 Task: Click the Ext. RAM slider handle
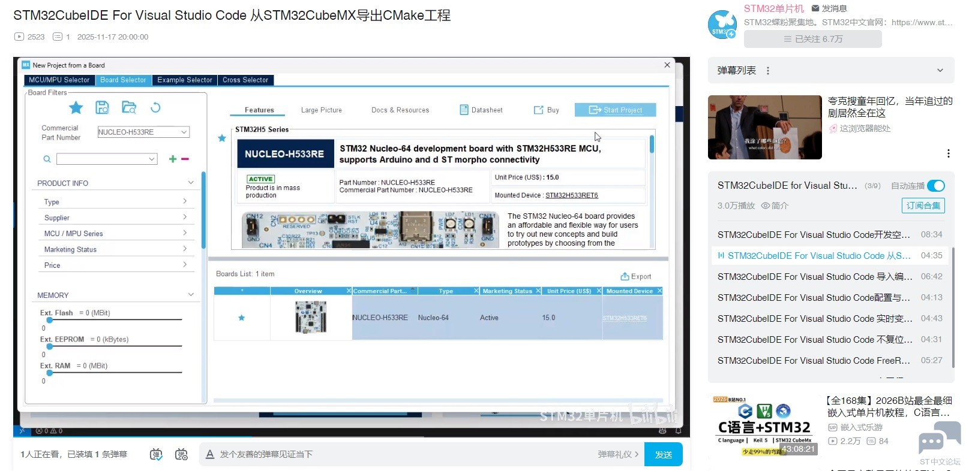[x=50, y=373]
